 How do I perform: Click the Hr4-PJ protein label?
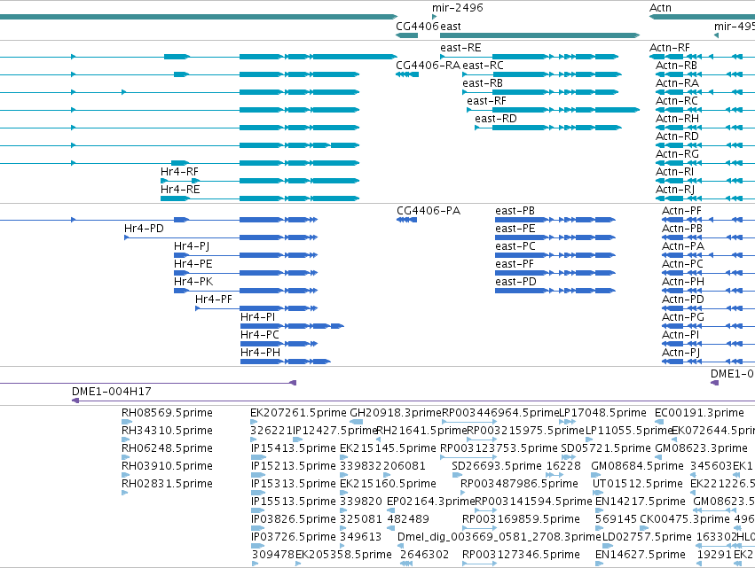pyautogui.click(x=192, y=246)
